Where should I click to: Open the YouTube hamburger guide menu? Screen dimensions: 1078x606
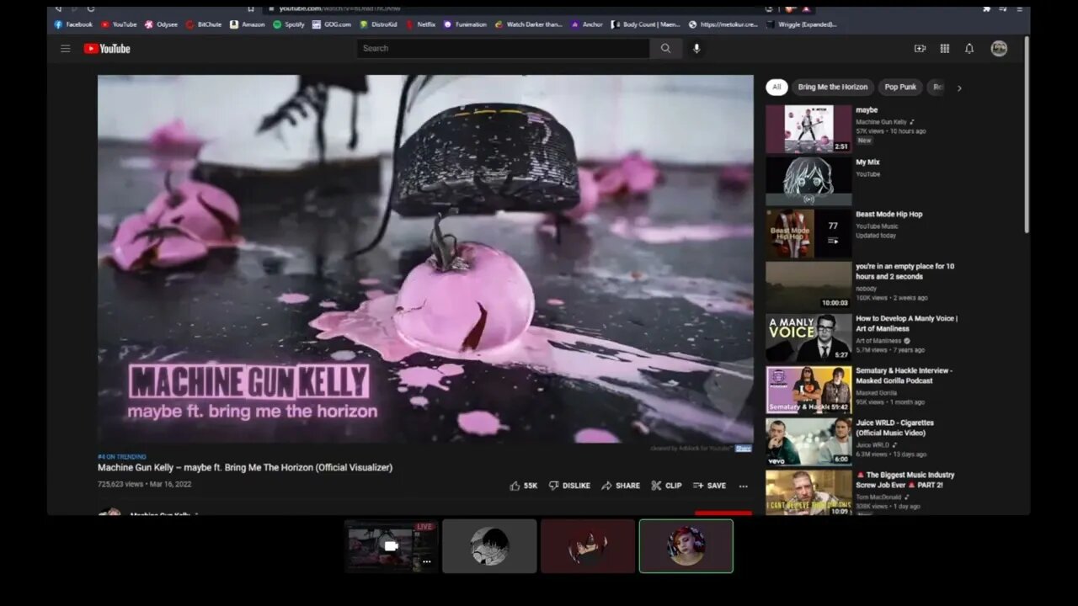click(65, 49)
